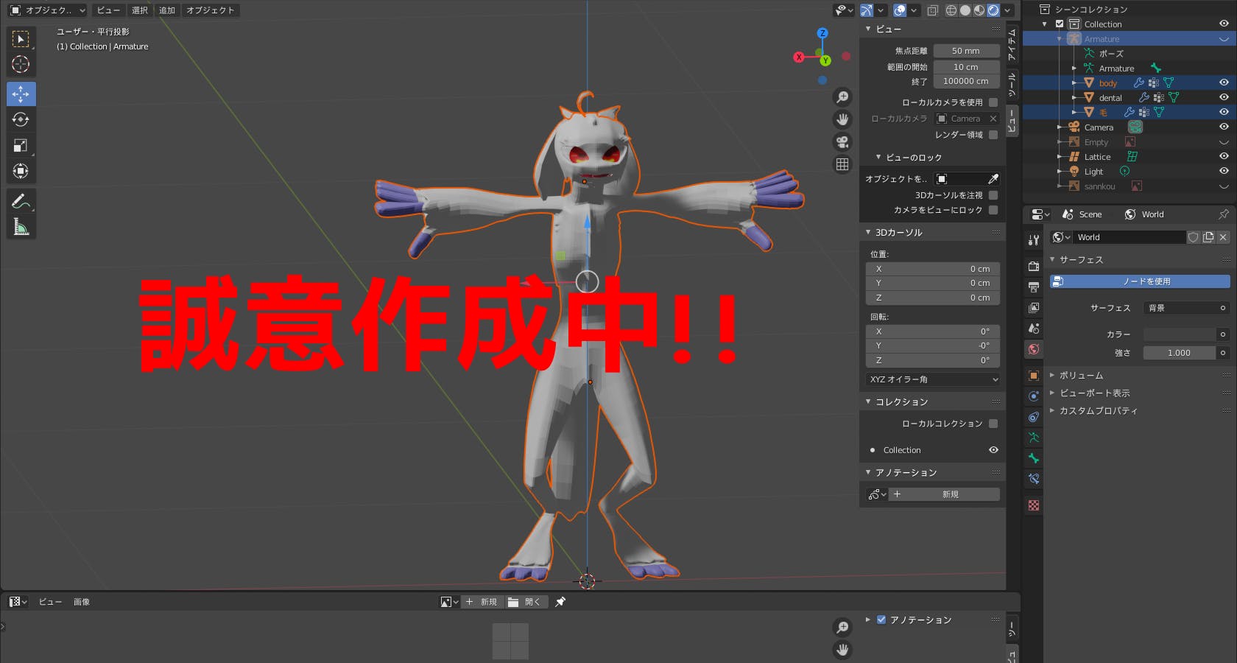
Task: Collapse the Armature hierarchy in the outliner
Action: coord(1059,38)
